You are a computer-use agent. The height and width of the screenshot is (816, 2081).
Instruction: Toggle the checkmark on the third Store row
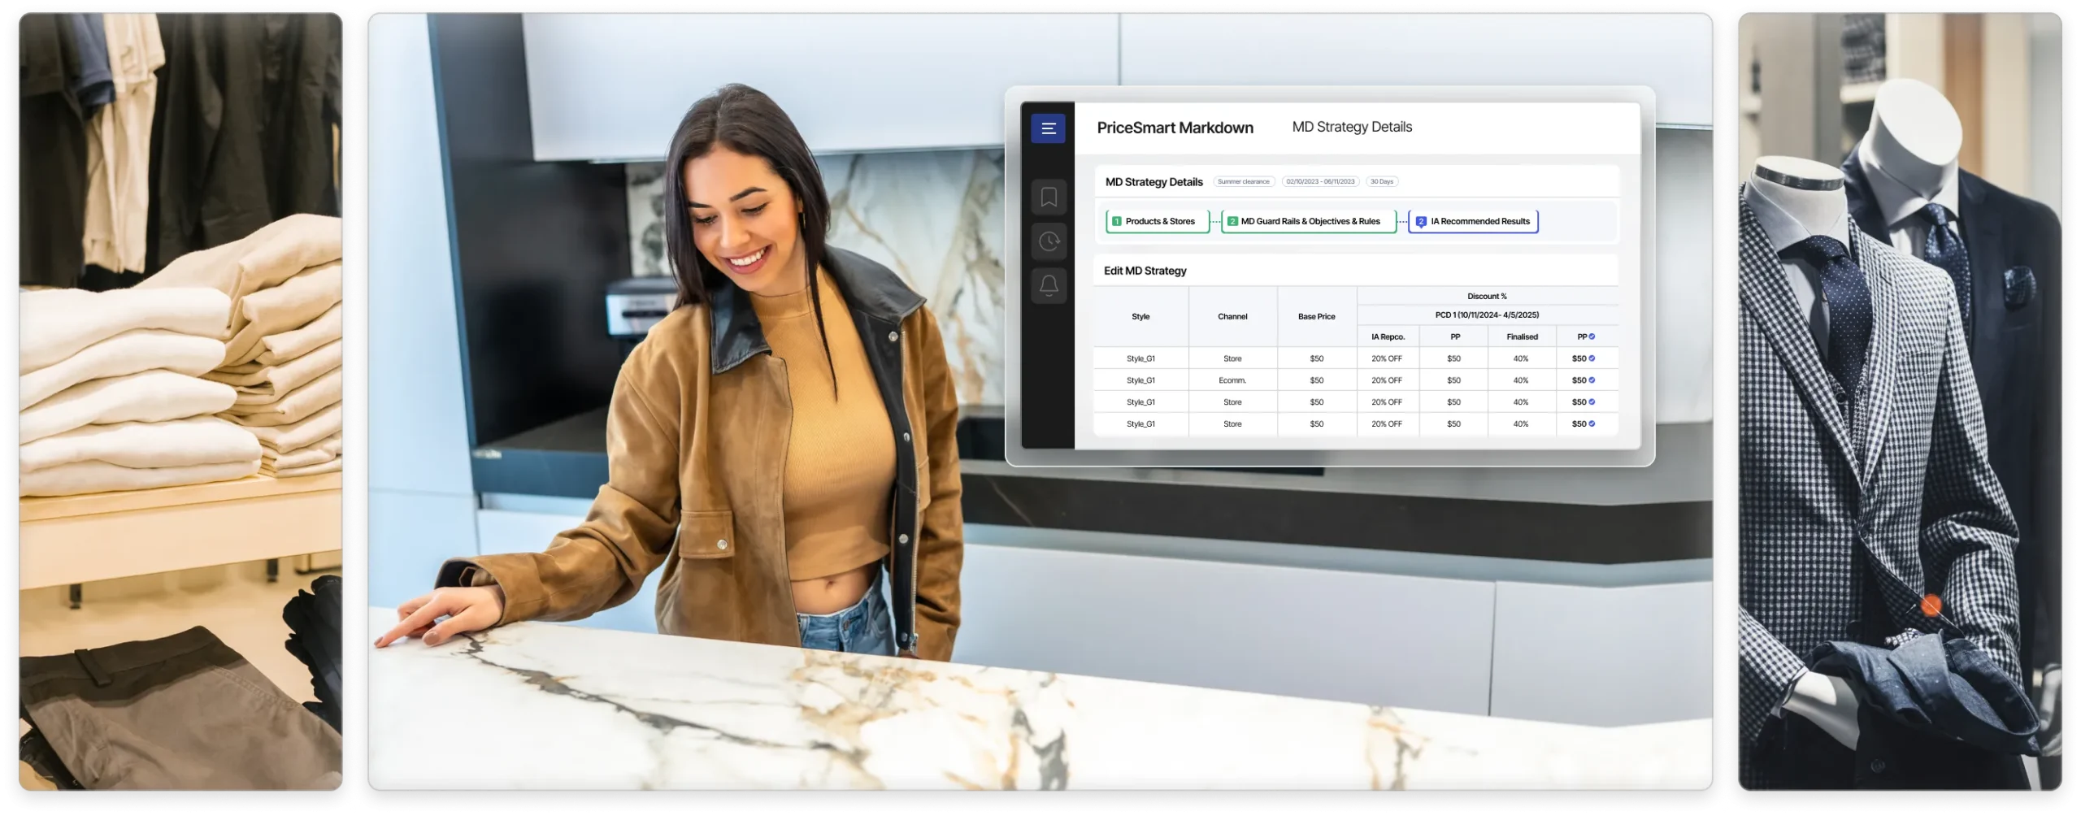point(1591,401)
